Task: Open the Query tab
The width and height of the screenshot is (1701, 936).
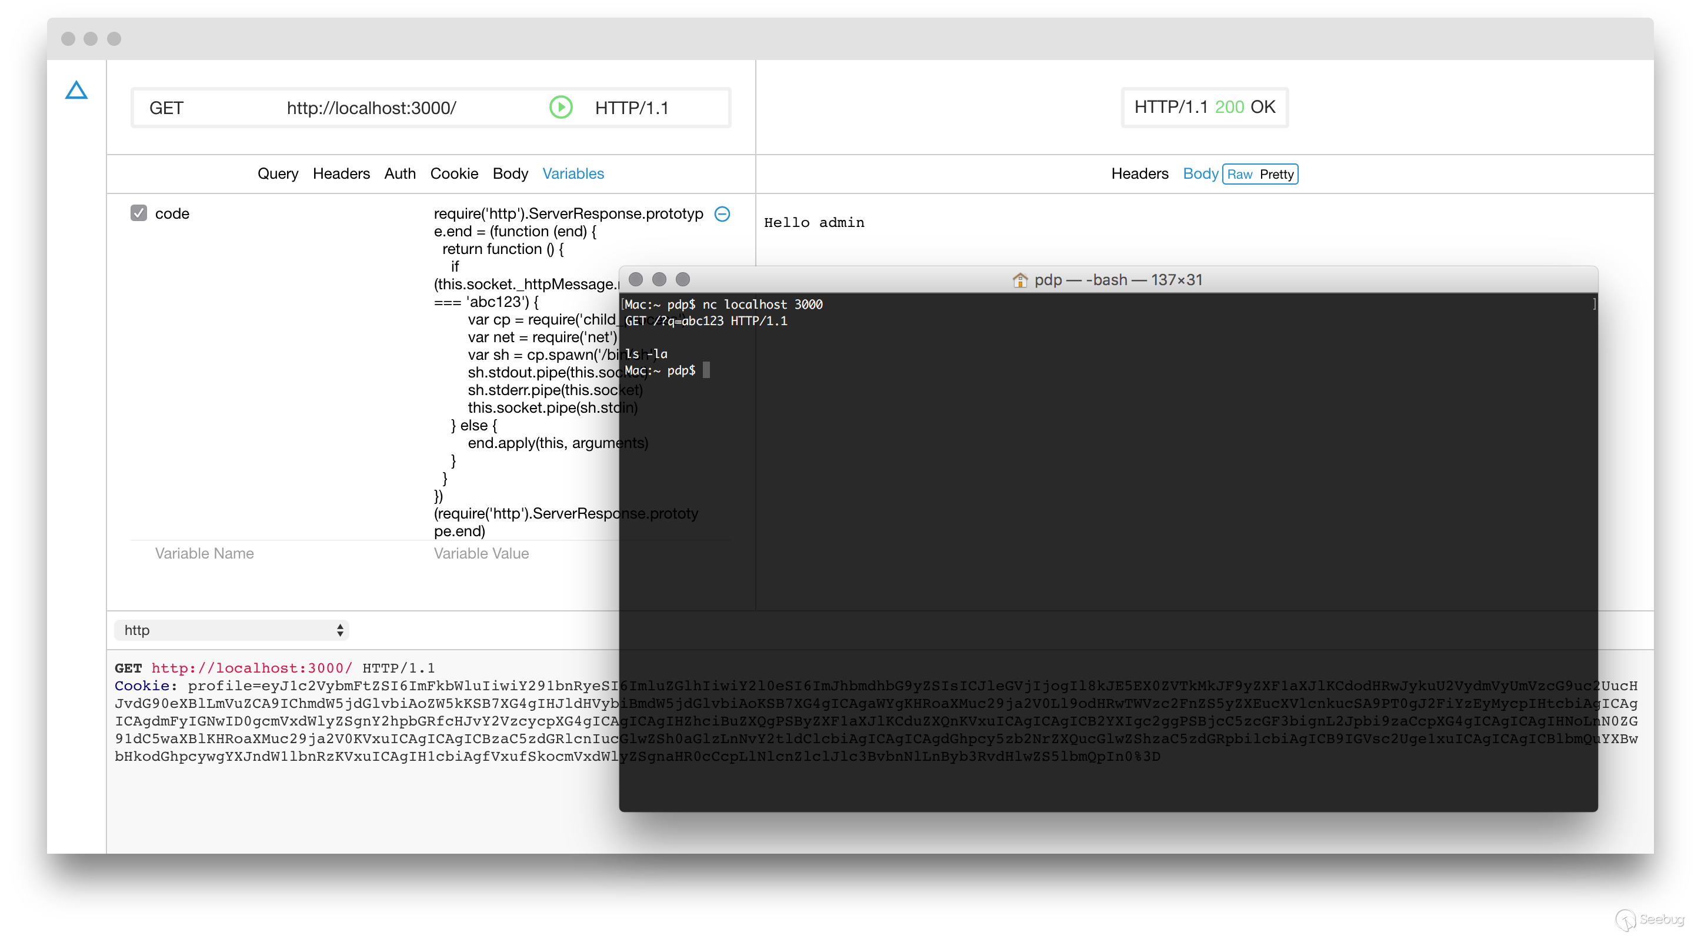Action: click(278, 173)
